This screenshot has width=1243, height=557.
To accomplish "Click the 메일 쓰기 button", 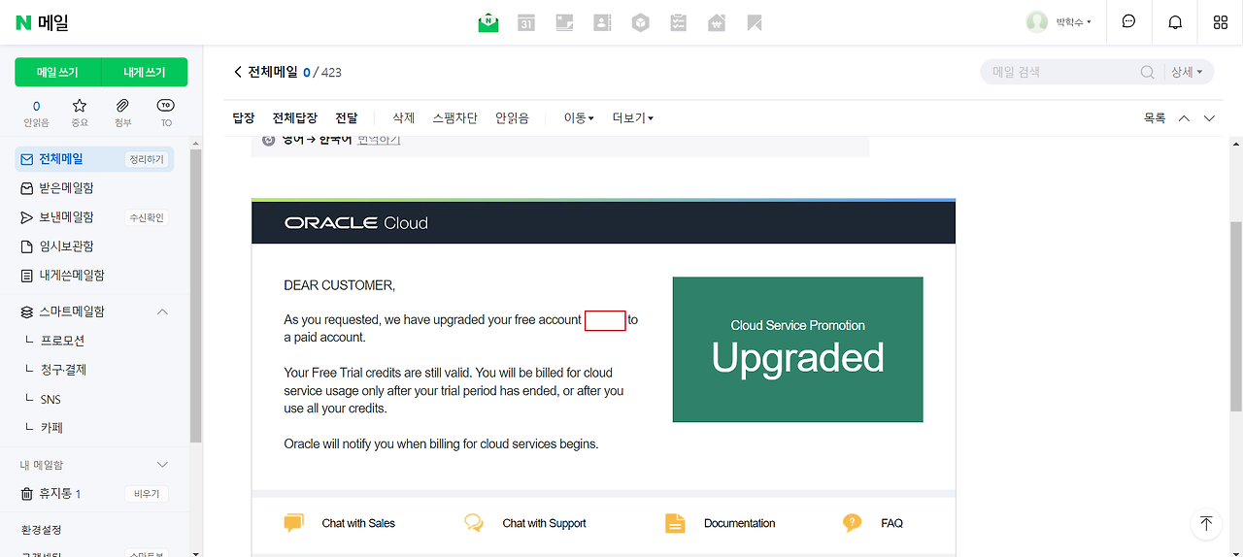I will click(x=57, y=73).
